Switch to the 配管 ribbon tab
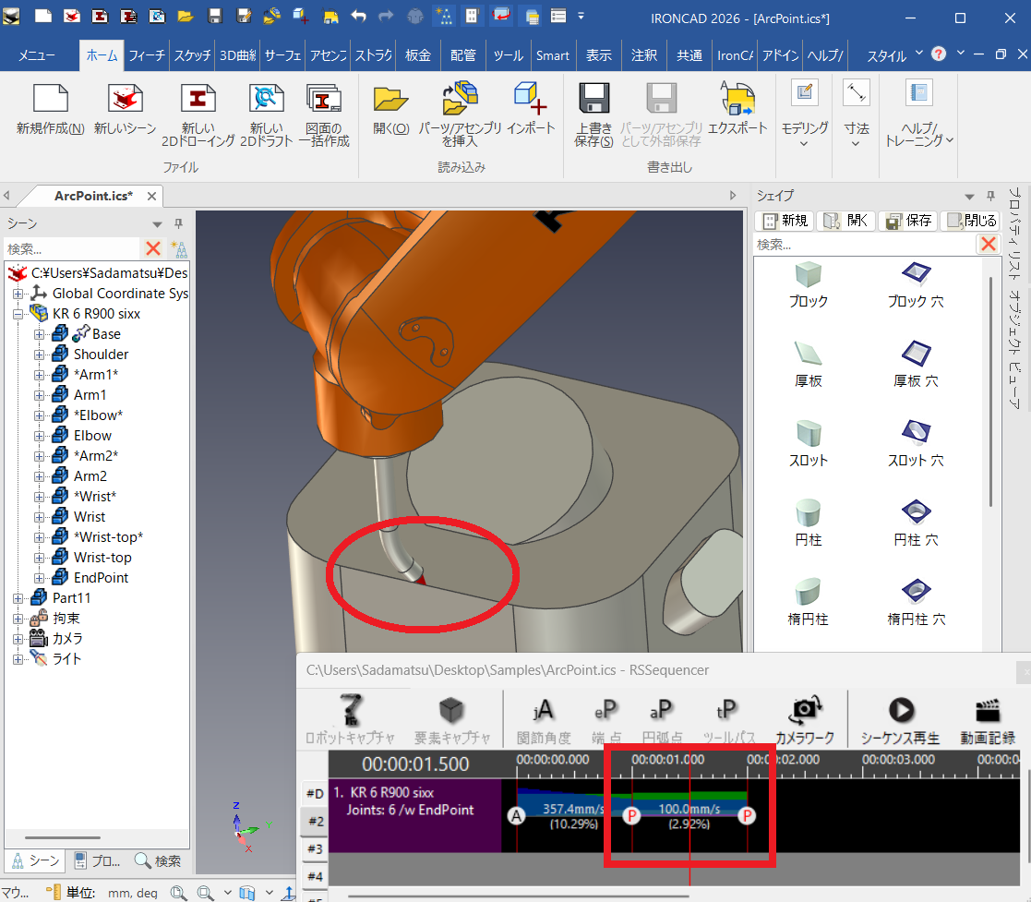Viewport: 1031px width, 902px height. (x=463, y=55)
